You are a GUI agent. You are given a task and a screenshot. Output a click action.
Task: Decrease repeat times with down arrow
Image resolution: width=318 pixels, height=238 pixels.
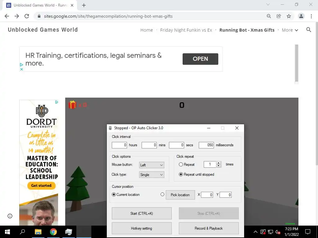(218, 165)
